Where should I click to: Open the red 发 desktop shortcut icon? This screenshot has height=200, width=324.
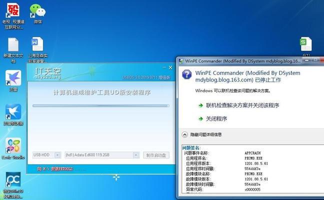point(13,10)
